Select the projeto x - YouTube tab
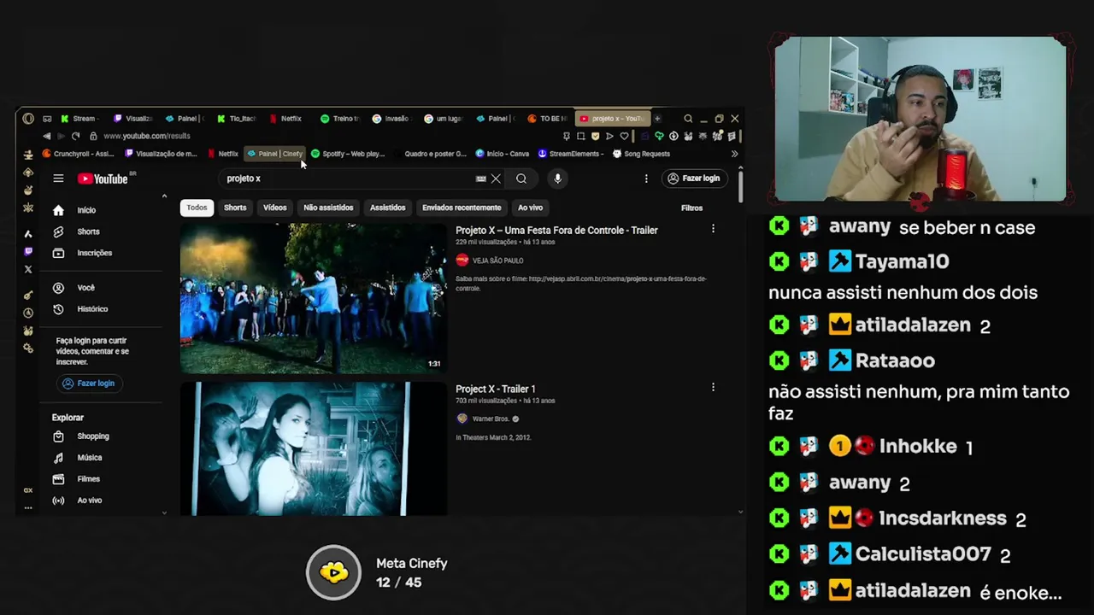The image size is (1094, 615). click(612, 119)
